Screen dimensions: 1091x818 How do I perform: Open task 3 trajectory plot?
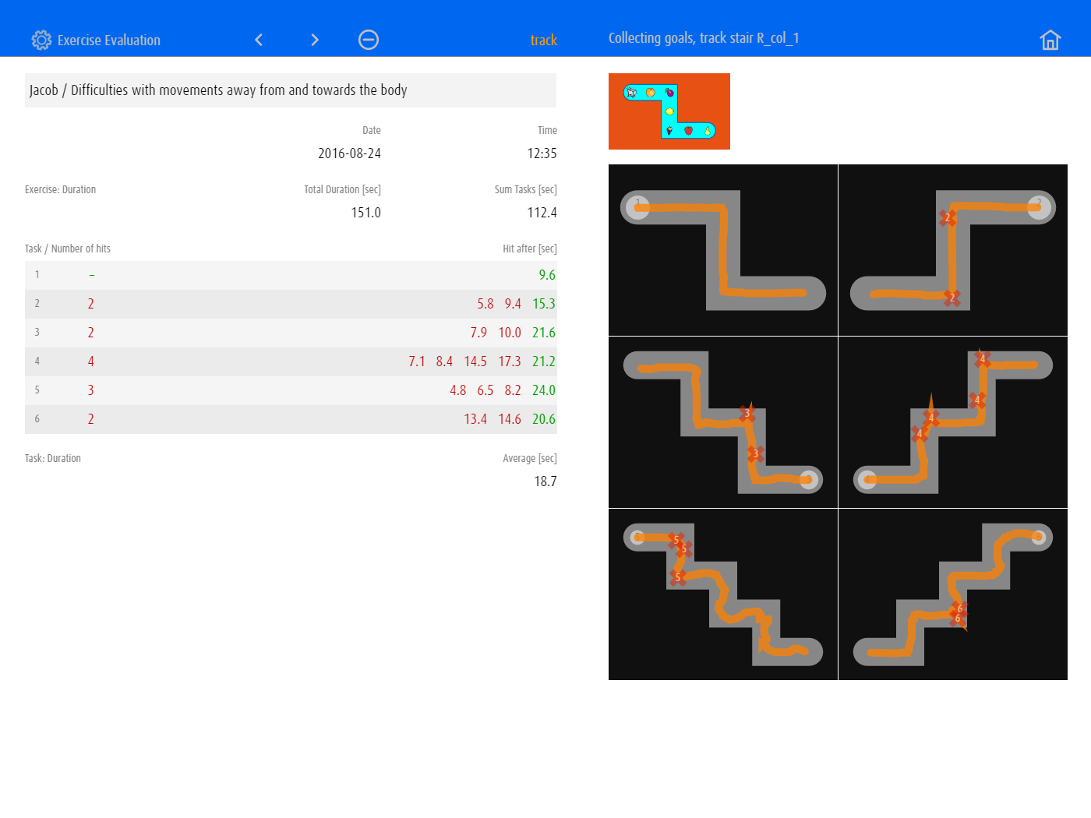click(x=722, y=422)
